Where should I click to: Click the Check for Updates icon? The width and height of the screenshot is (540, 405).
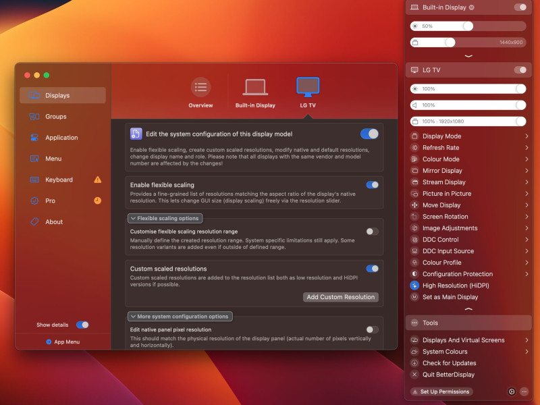click(414, 363)
